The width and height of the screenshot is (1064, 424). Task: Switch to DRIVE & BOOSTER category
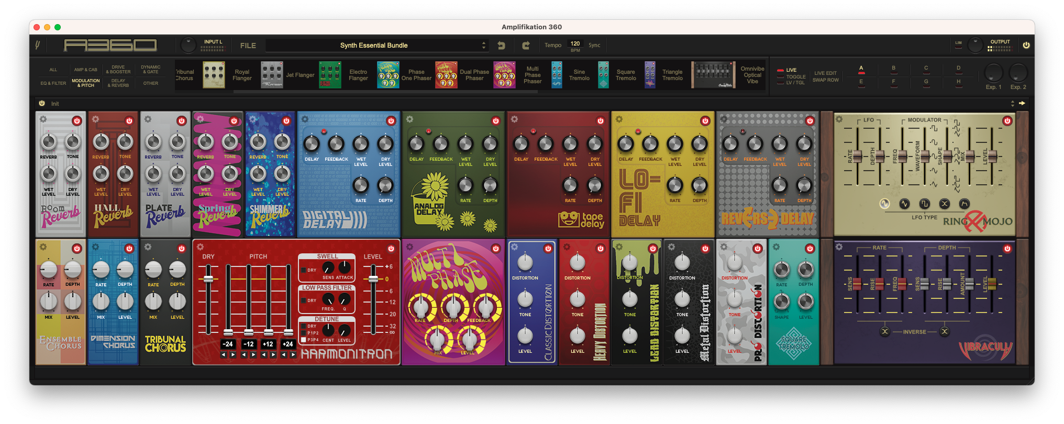tap(118, 70)
